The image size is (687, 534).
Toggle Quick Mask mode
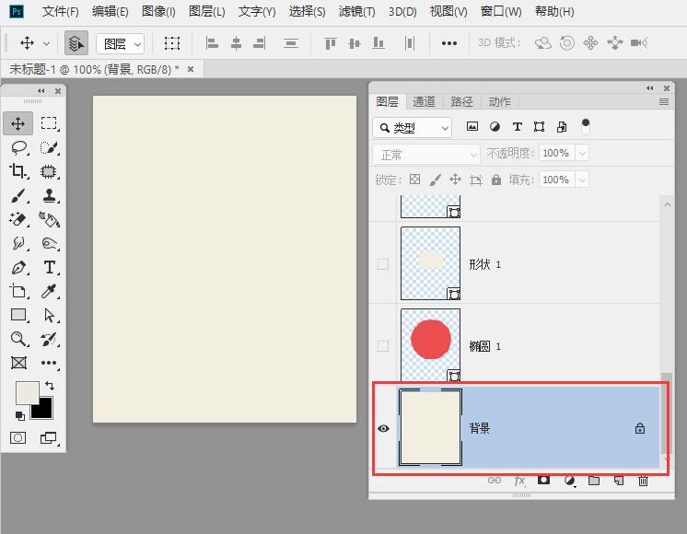[x=18, y=437]
